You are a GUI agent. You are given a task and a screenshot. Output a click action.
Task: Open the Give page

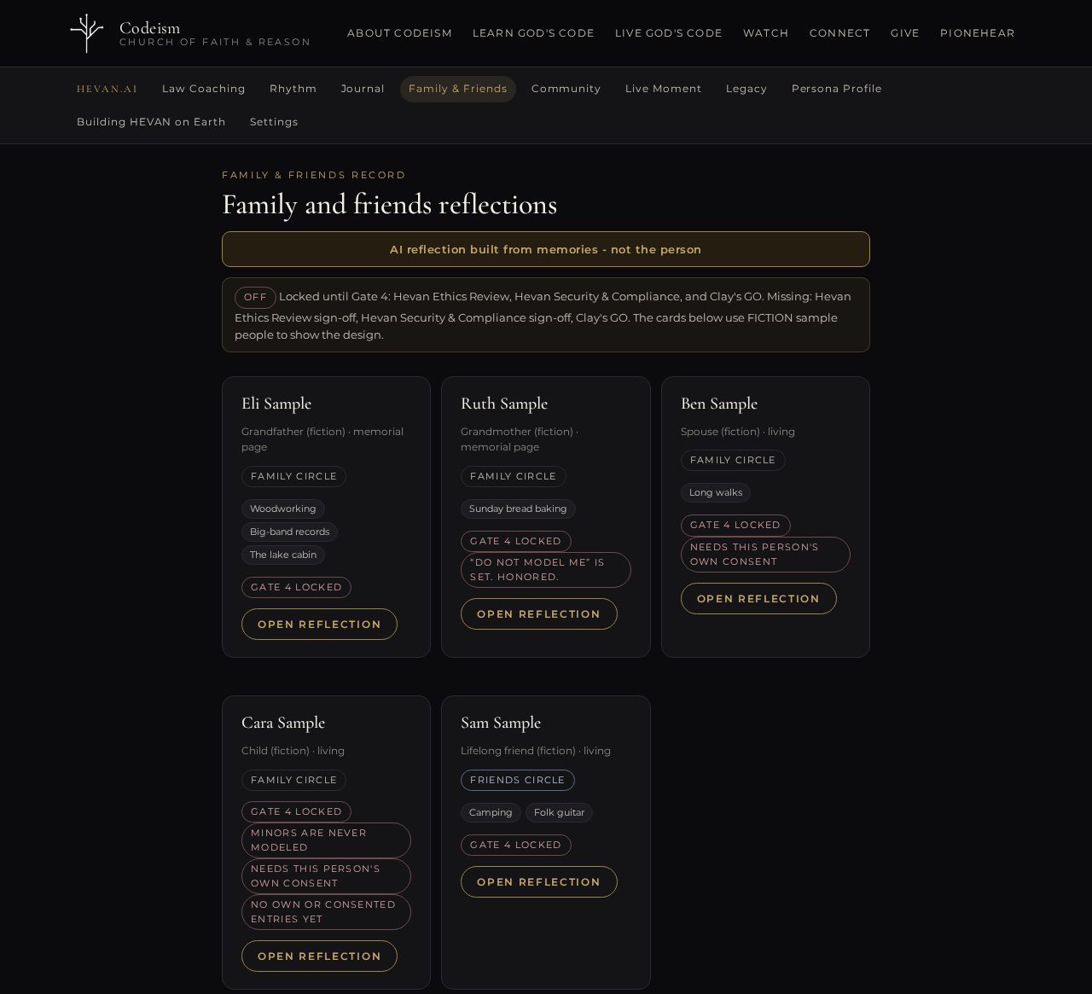coord(905,33)
